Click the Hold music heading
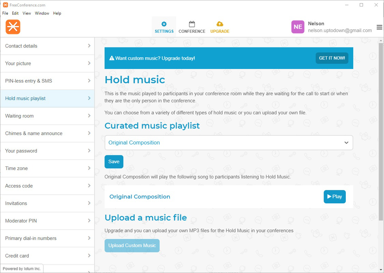Screen dimensions: 384x273 (135, 80)
